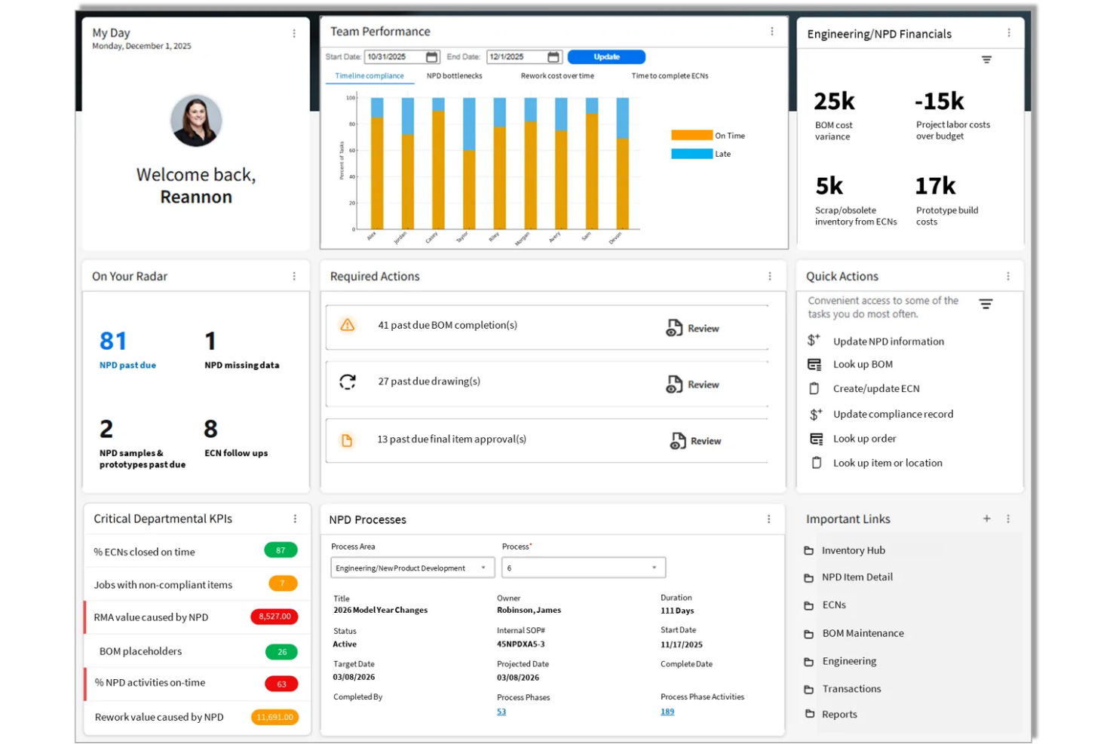Viewport: 1116px width, 744px height.
Task: Switch to Timeline compliance tab
Action: pos(369,76)
